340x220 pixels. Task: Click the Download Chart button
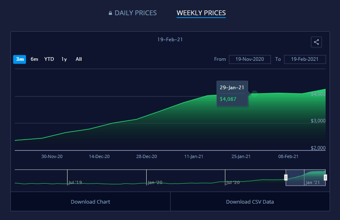[90, 202]
